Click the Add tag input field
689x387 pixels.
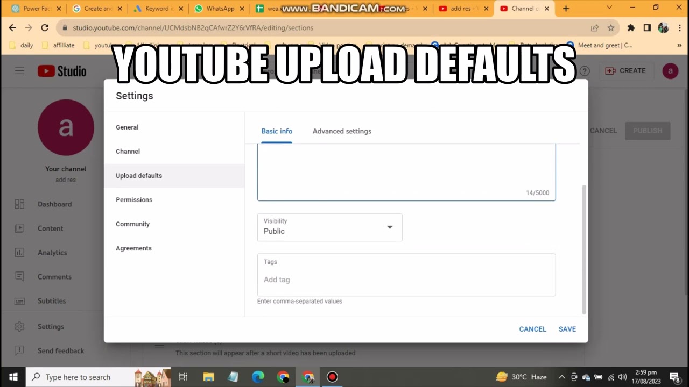pyautogui.click(x=406, y=279)
